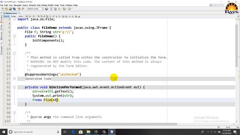Open Task View on taskbar

point(65,132)
